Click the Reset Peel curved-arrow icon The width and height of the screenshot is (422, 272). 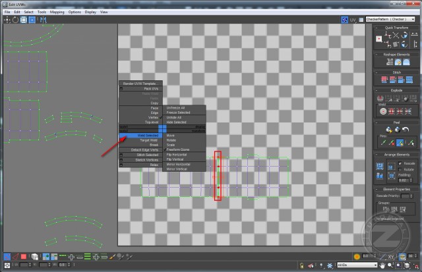pos(407,130)
